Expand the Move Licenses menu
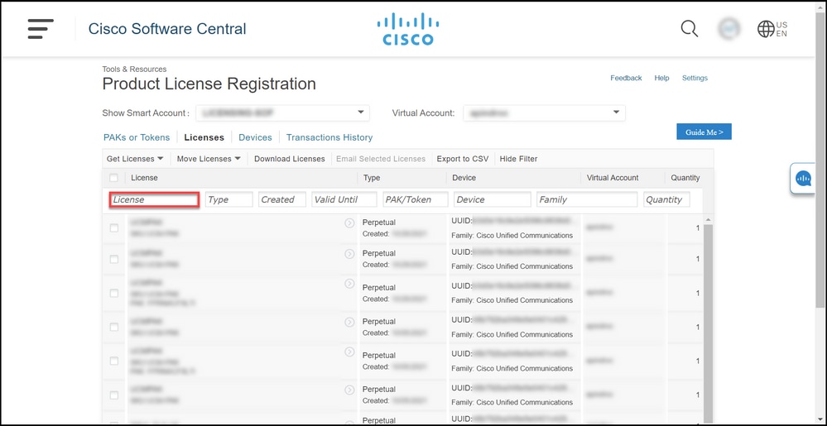Viewport: 827px width, 426px height. [x=209, y=159]
